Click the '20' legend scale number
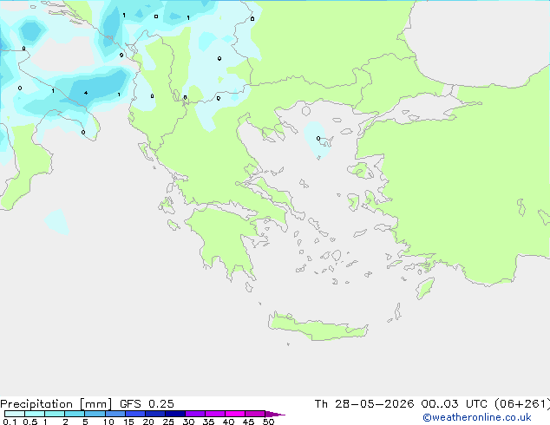 pos(148,422)
